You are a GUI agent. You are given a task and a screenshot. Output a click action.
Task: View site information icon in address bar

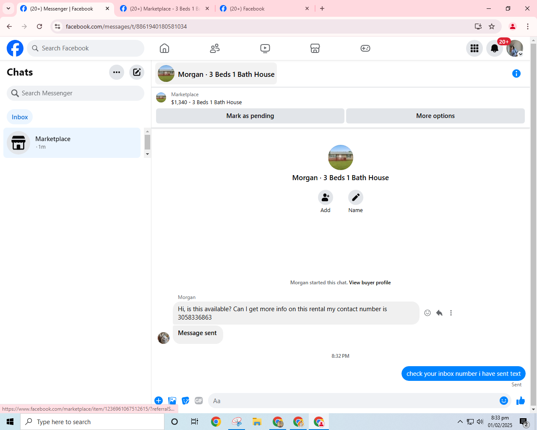click(x=57, y=26)
